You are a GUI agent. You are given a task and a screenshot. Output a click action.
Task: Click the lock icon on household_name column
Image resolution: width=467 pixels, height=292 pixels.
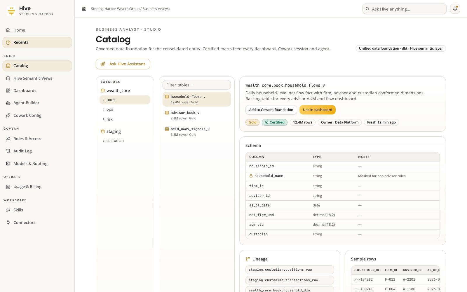tap(251, 176)
